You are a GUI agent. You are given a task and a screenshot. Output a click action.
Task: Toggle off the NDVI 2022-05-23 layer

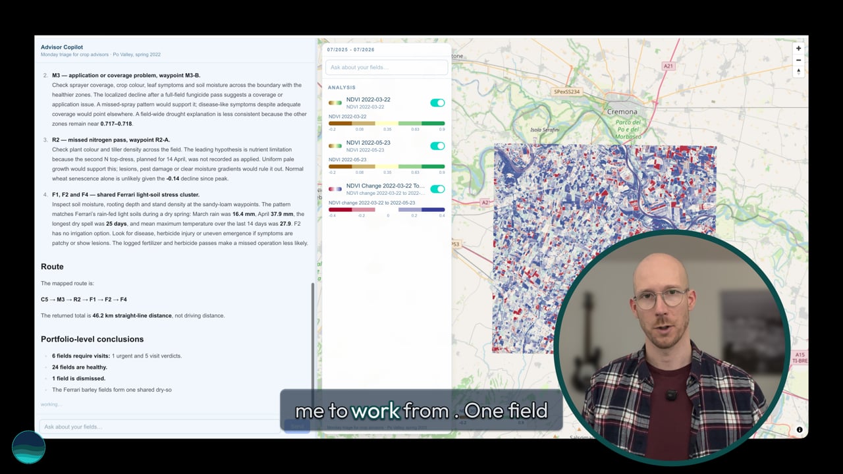point(437,145)
